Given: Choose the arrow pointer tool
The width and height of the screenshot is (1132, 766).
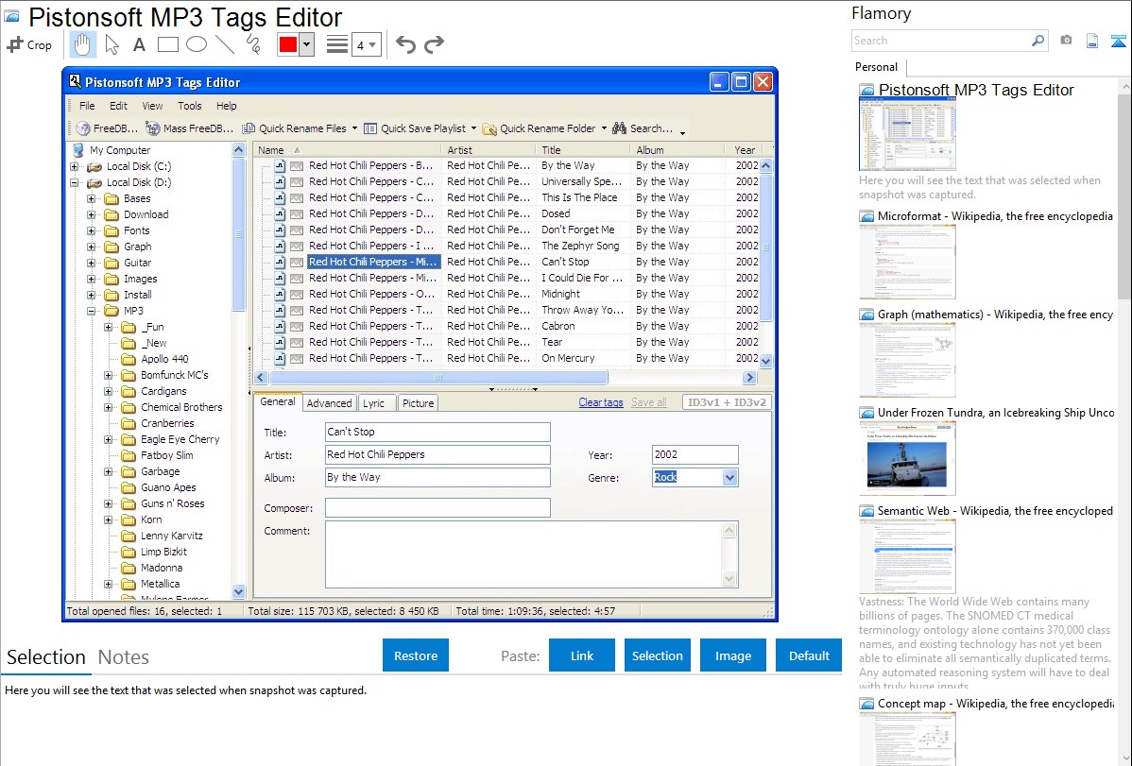Looking at the screenshot, I should (111, 44).
